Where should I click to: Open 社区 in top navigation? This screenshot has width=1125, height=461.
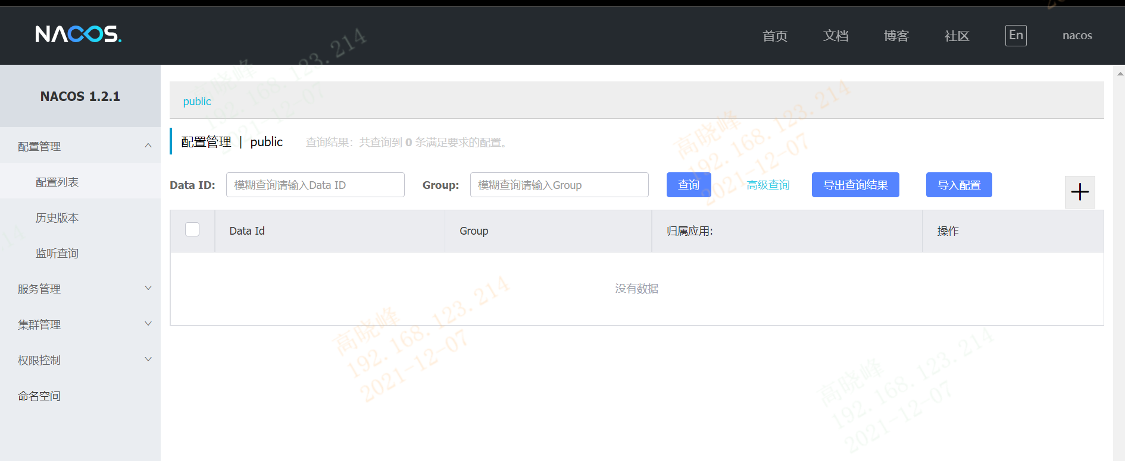pyautogui.click(x=957, y=36)
